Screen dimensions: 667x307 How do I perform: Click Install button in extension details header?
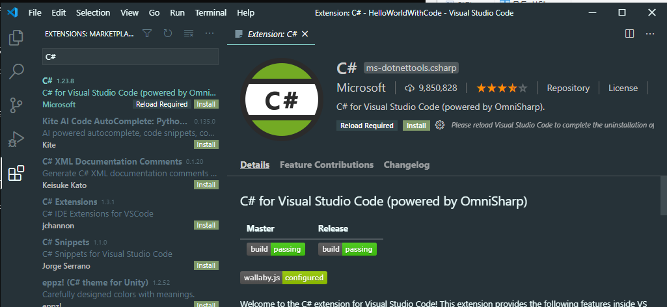coord(416,126)
